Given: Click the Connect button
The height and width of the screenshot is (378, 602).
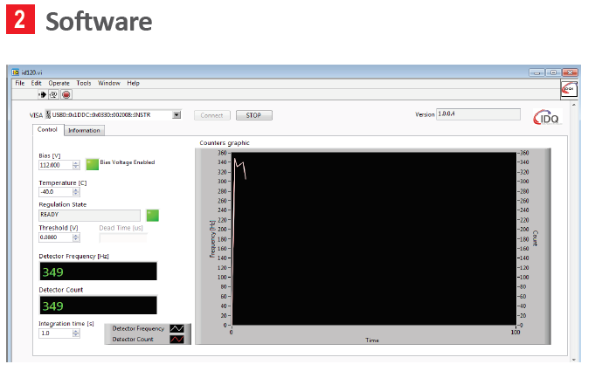Looking at the screenshot, I should click(x=212, y=115).
